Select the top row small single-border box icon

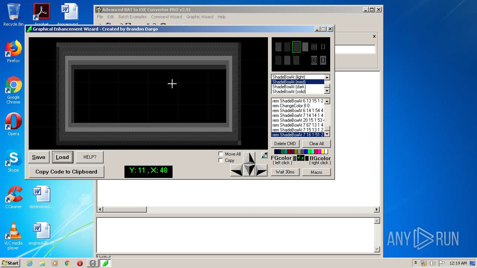click(323, 47)
